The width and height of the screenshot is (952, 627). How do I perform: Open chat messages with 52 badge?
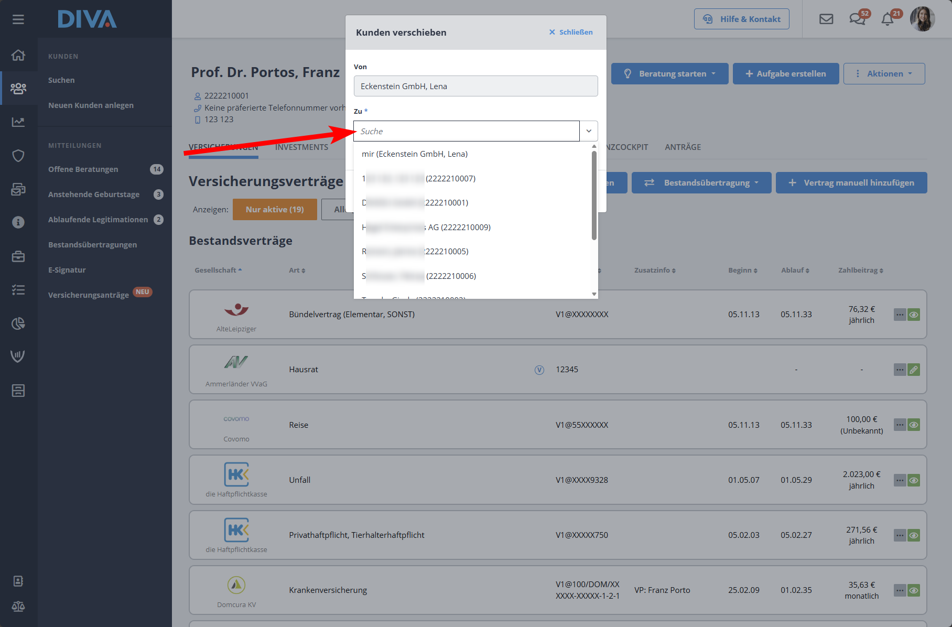point(857,19)
